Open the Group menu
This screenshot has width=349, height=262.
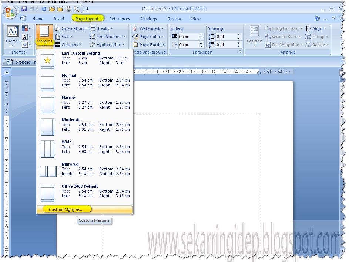pos(317,37)
